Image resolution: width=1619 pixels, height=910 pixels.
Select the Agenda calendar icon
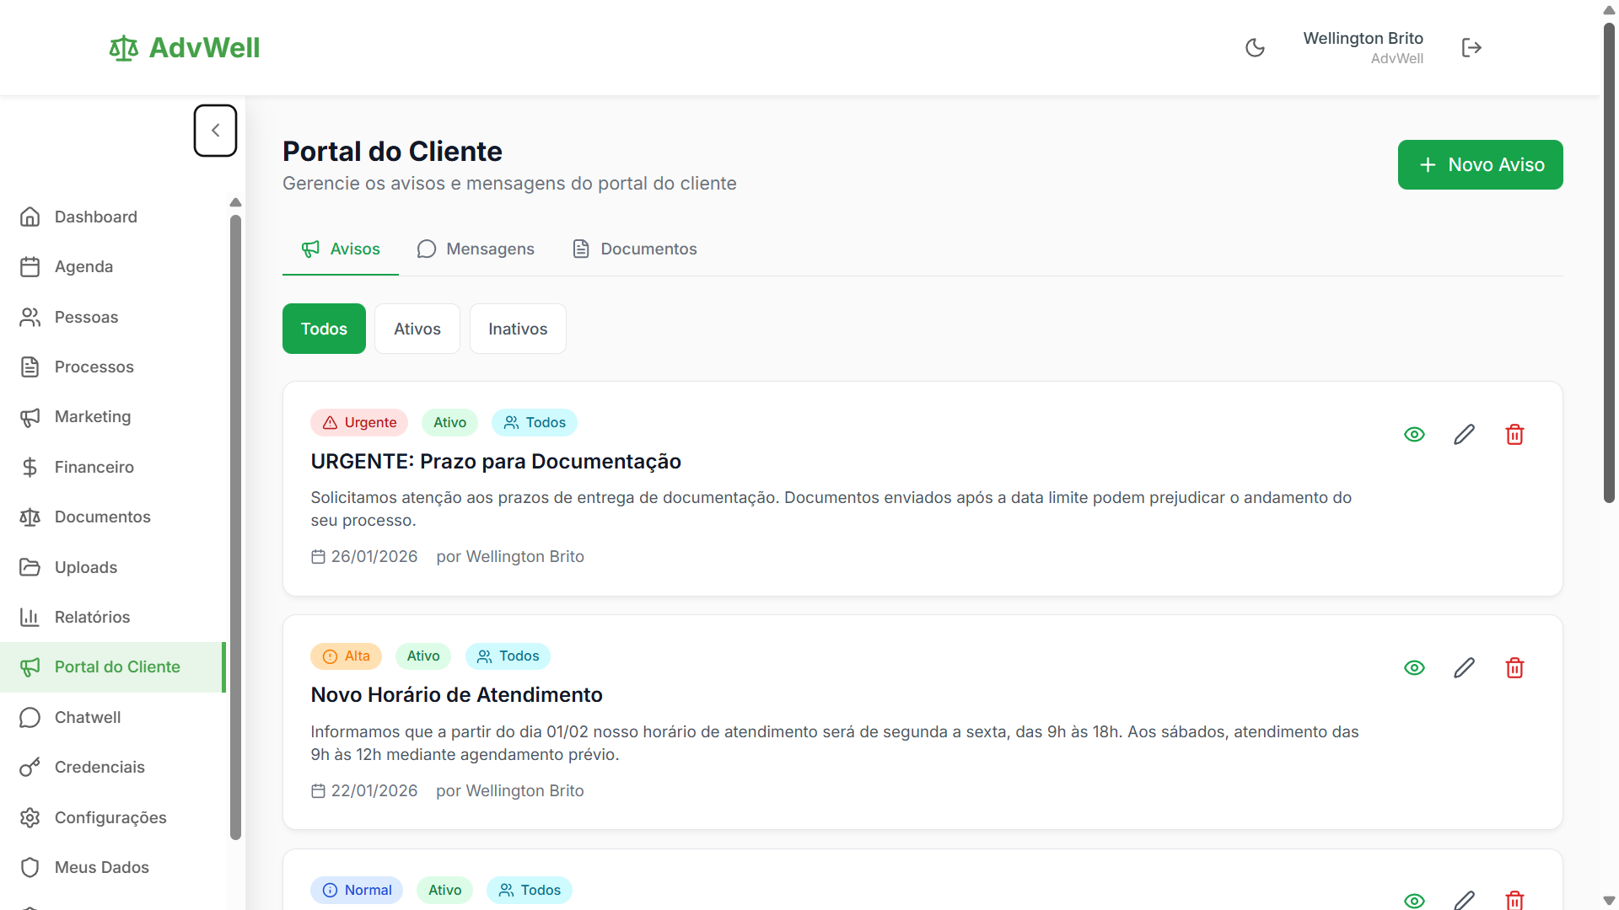pos(30,266)
